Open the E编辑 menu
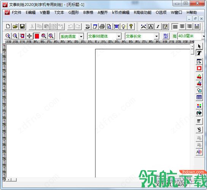Screen dimensions: 207x190 pos(30,13)
